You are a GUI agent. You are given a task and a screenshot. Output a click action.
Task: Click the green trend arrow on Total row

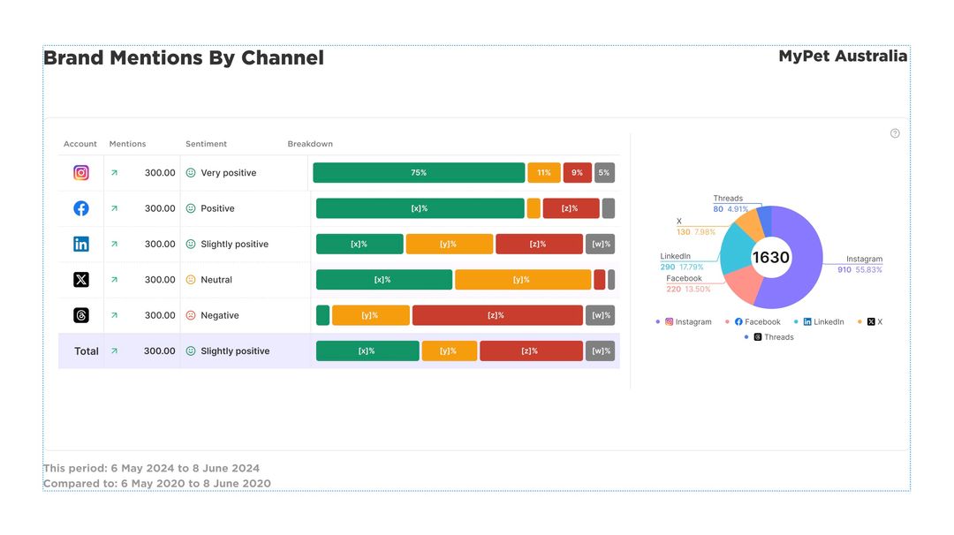[x=114, y=350]
